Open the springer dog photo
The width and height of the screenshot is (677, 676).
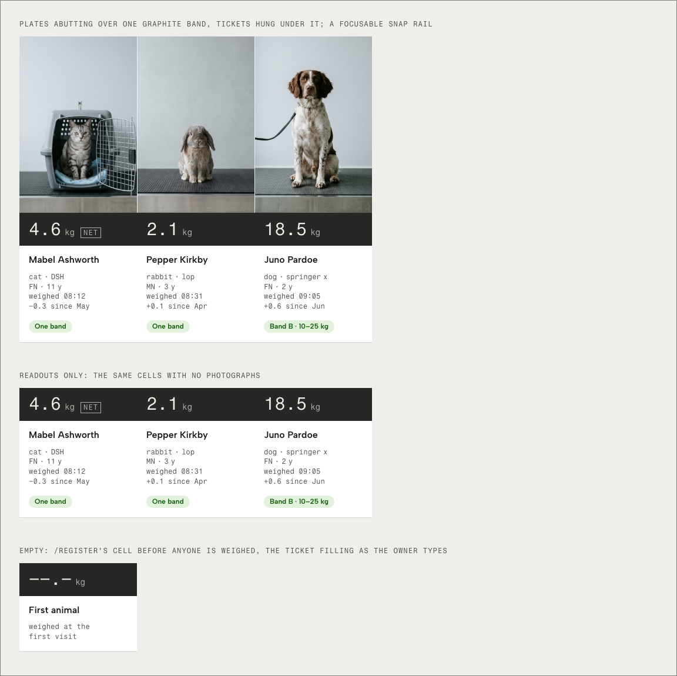click(x=313, y=125)
